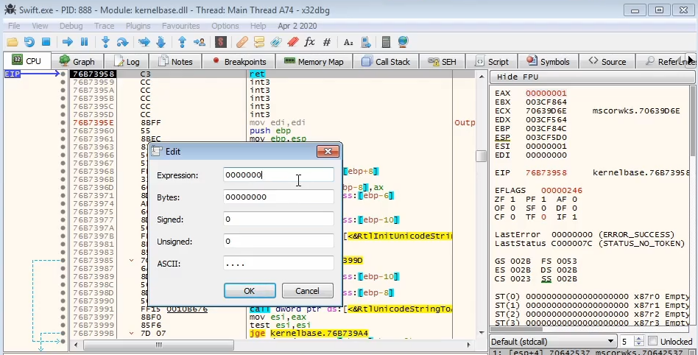Image resolution: width=698 pixels, height=355 pixels.
Task: Open the Calculator icon
Action: pos(386,42)
